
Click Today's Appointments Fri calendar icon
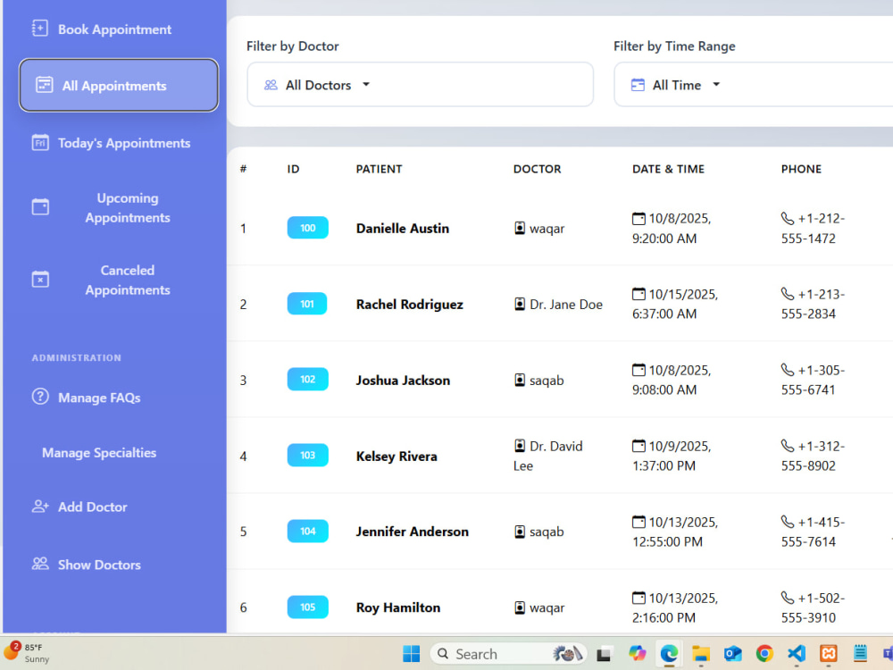40,142
